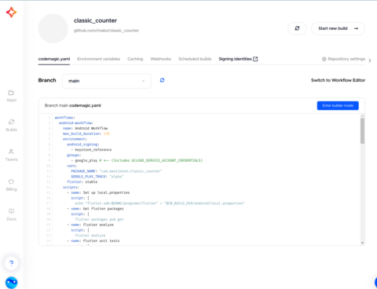Open the Teams sidebar section
The height and width of the screenshot is (289, 377).
pyautogui.click(x=11, y=155)
